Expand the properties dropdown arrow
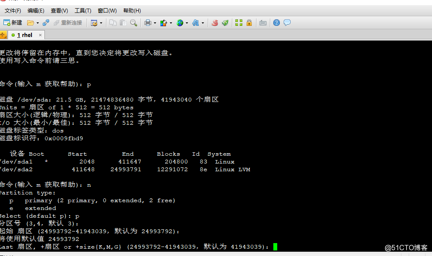The height and width of the screenshot is (256, 432). [x=101, y=23]
